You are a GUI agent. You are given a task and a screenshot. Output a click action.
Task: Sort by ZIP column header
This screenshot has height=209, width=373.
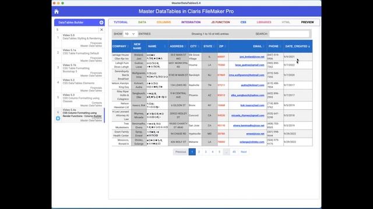coord(223,46)
